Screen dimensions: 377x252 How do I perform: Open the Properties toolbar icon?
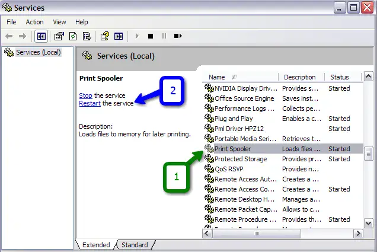(59, 36)
